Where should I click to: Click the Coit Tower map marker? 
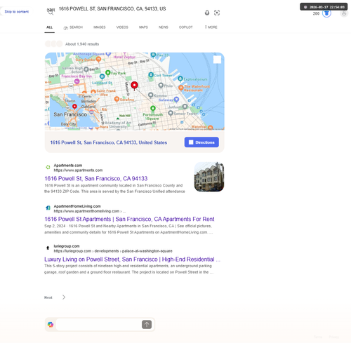point(151,75)
